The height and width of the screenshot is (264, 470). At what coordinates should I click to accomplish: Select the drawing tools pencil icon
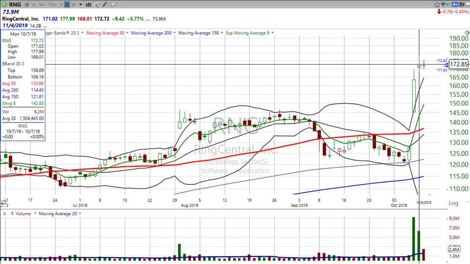tap(104, 4)
